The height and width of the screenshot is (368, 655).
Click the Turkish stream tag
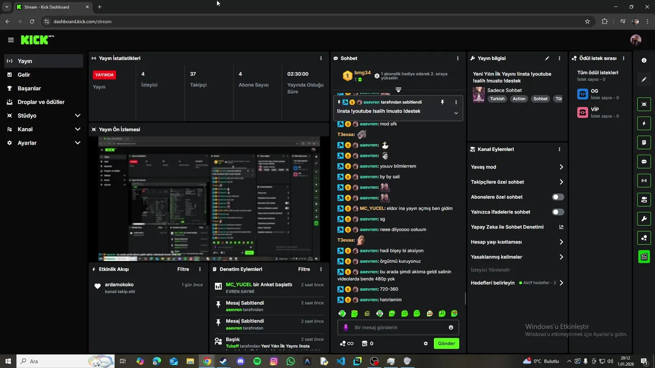click(x=497, y=99)
